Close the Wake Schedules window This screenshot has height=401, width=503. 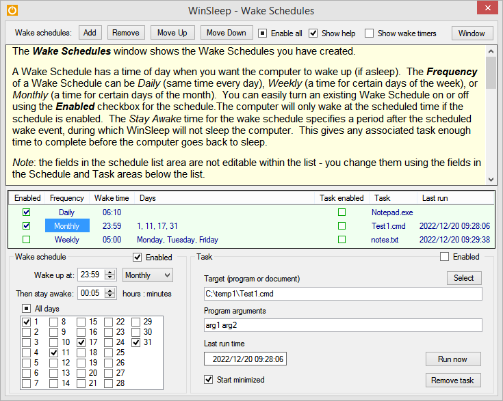tap(487, 8)
